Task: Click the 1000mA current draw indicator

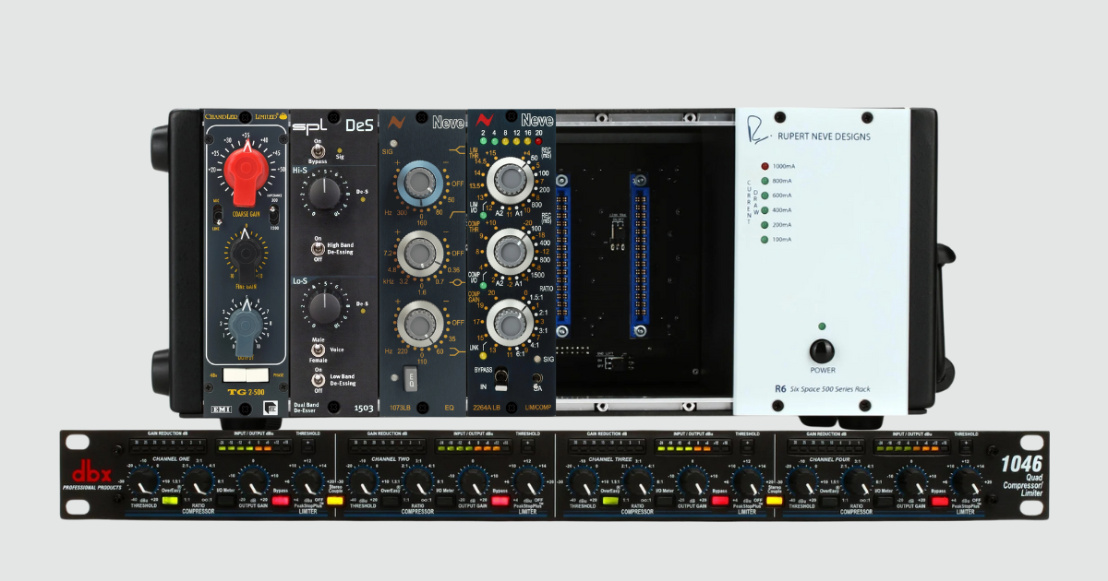Action: point(765,166)
